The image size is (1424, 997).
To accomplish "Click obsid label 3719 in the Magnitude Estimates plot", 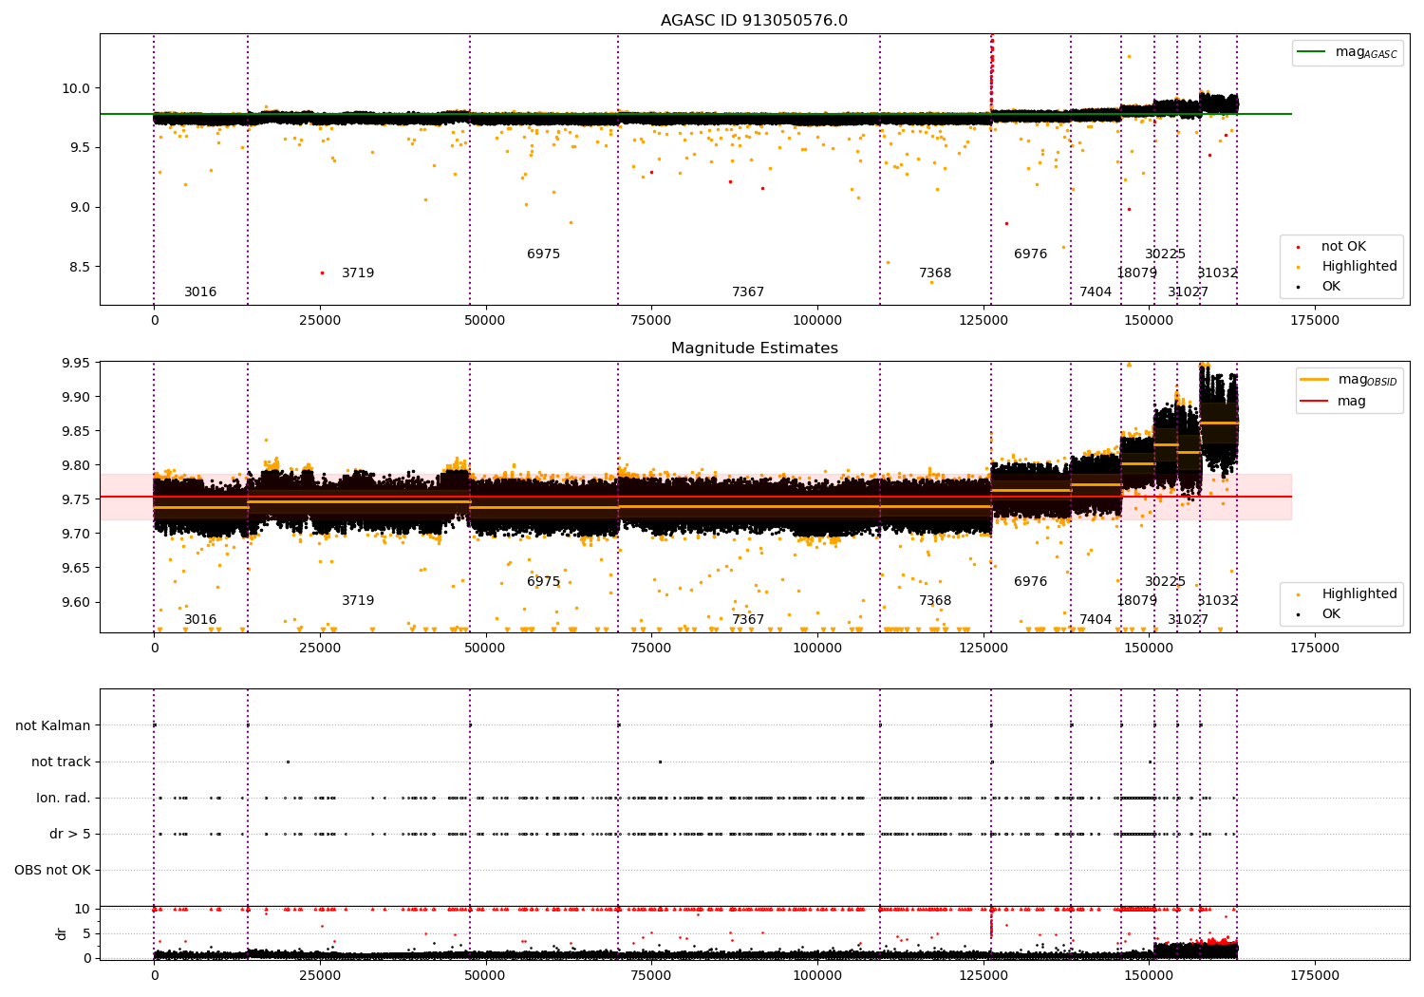I will (358, 601).
